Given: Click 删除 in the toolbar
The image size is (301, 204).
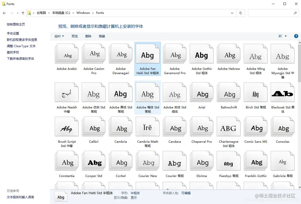Looking at the screenshot, I should [88, 36].
